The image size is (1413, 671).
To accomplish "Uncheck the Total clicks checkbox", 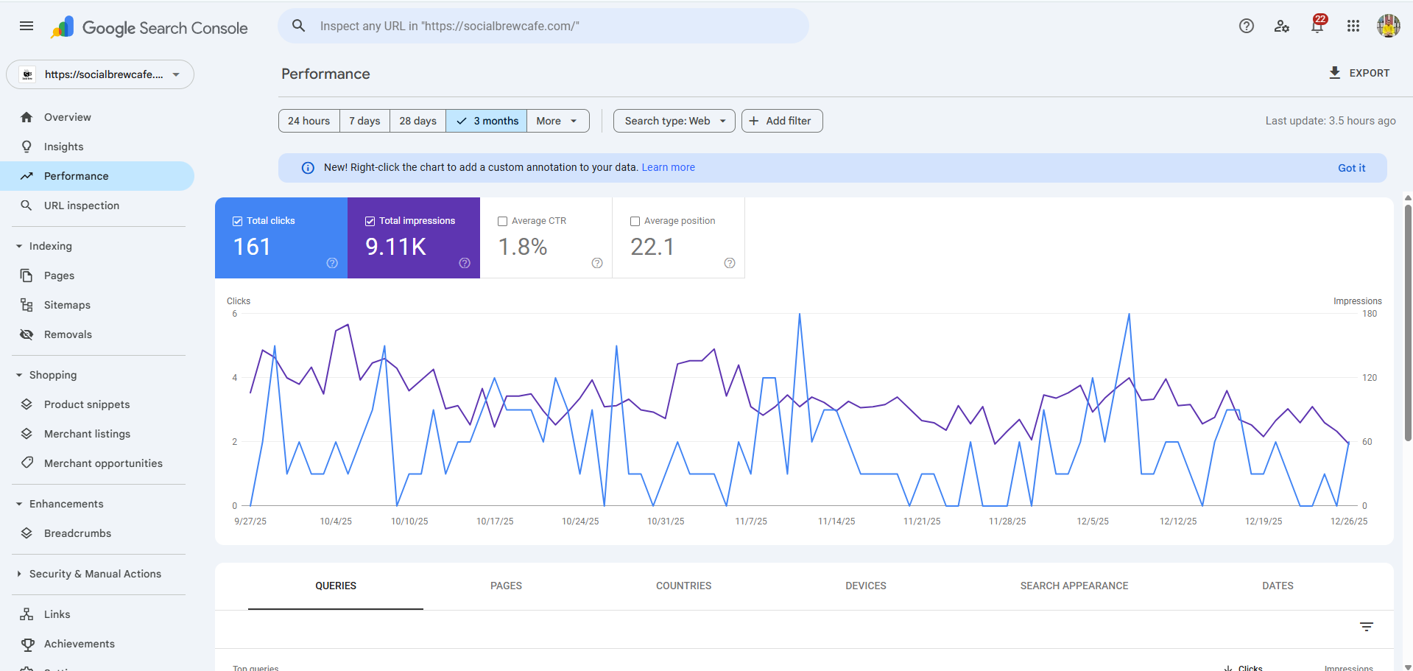I will click(x=238, y=221).
